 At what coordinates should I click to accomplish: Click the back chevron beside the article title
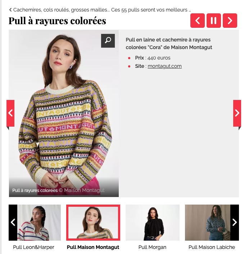(10, 10)
